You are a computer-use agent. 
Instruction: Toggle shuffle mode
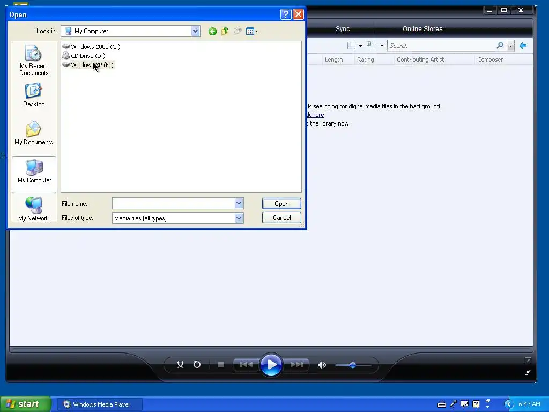point(180,365)
